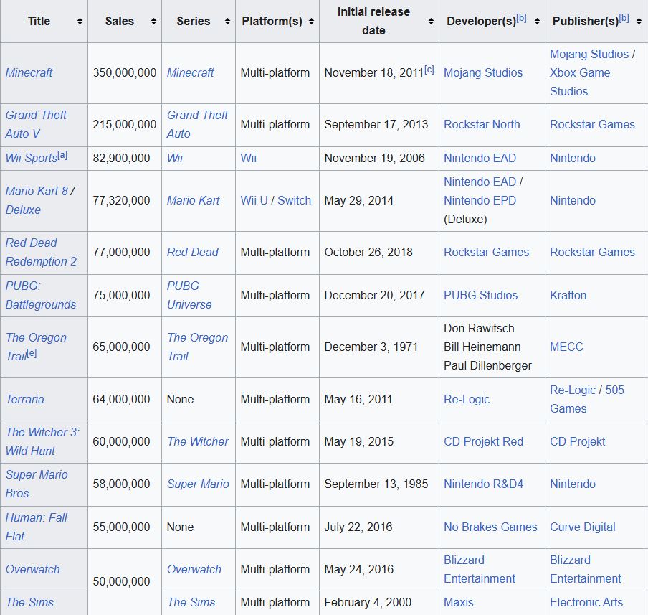The image size is (648, 615).
Task: Open the PUBG Universe series link
Action: click(189, 295)
